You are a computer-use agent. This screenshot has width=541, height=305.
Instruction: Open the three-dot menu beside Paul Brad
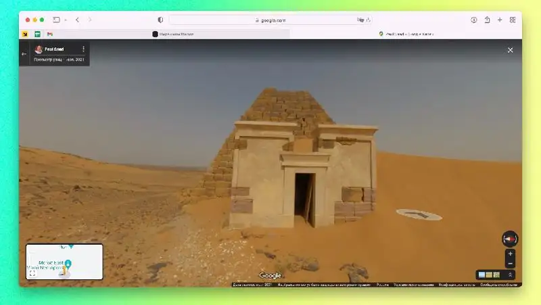[x=83, y=49]
